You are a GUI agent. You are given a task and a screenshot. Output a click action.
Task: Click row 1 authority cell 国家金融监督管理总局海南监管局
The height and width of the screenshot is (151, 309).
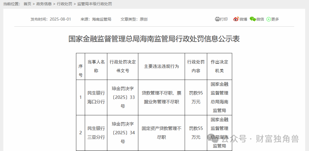pos(219,98)
